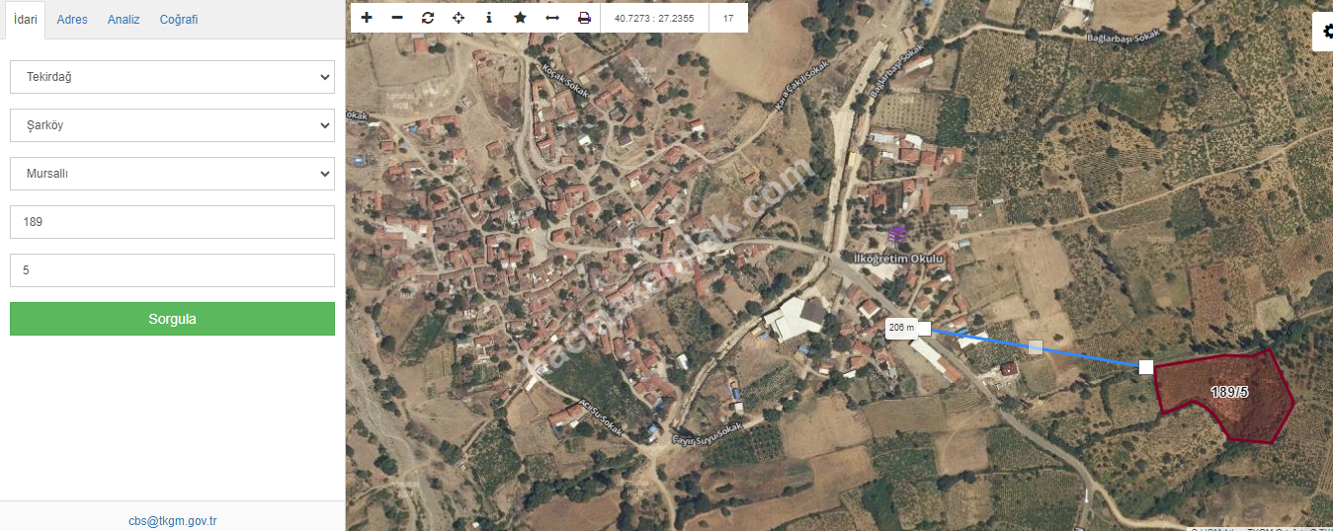Open the Analiz tab
Screen dimensions: 1333x531
click(x=124, y=20)
